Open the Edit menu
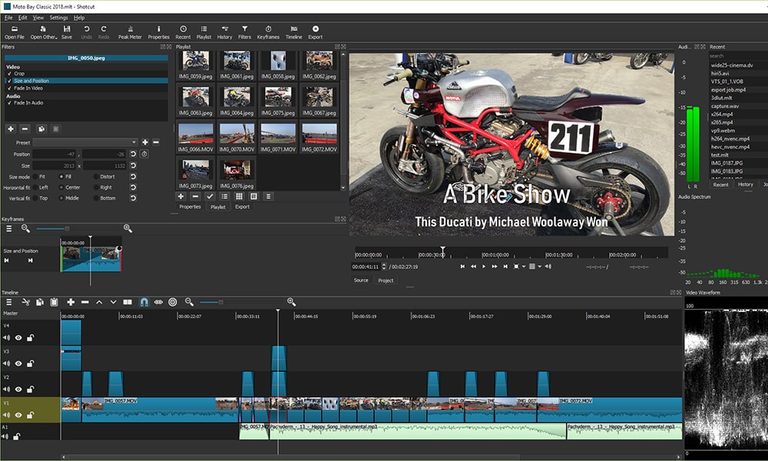This screenshot has width=768, height=461. (x=23, y=18)
